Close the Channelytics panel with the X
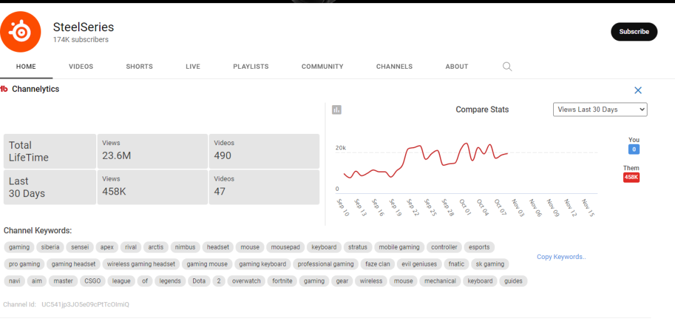 [x=638, y=90]
